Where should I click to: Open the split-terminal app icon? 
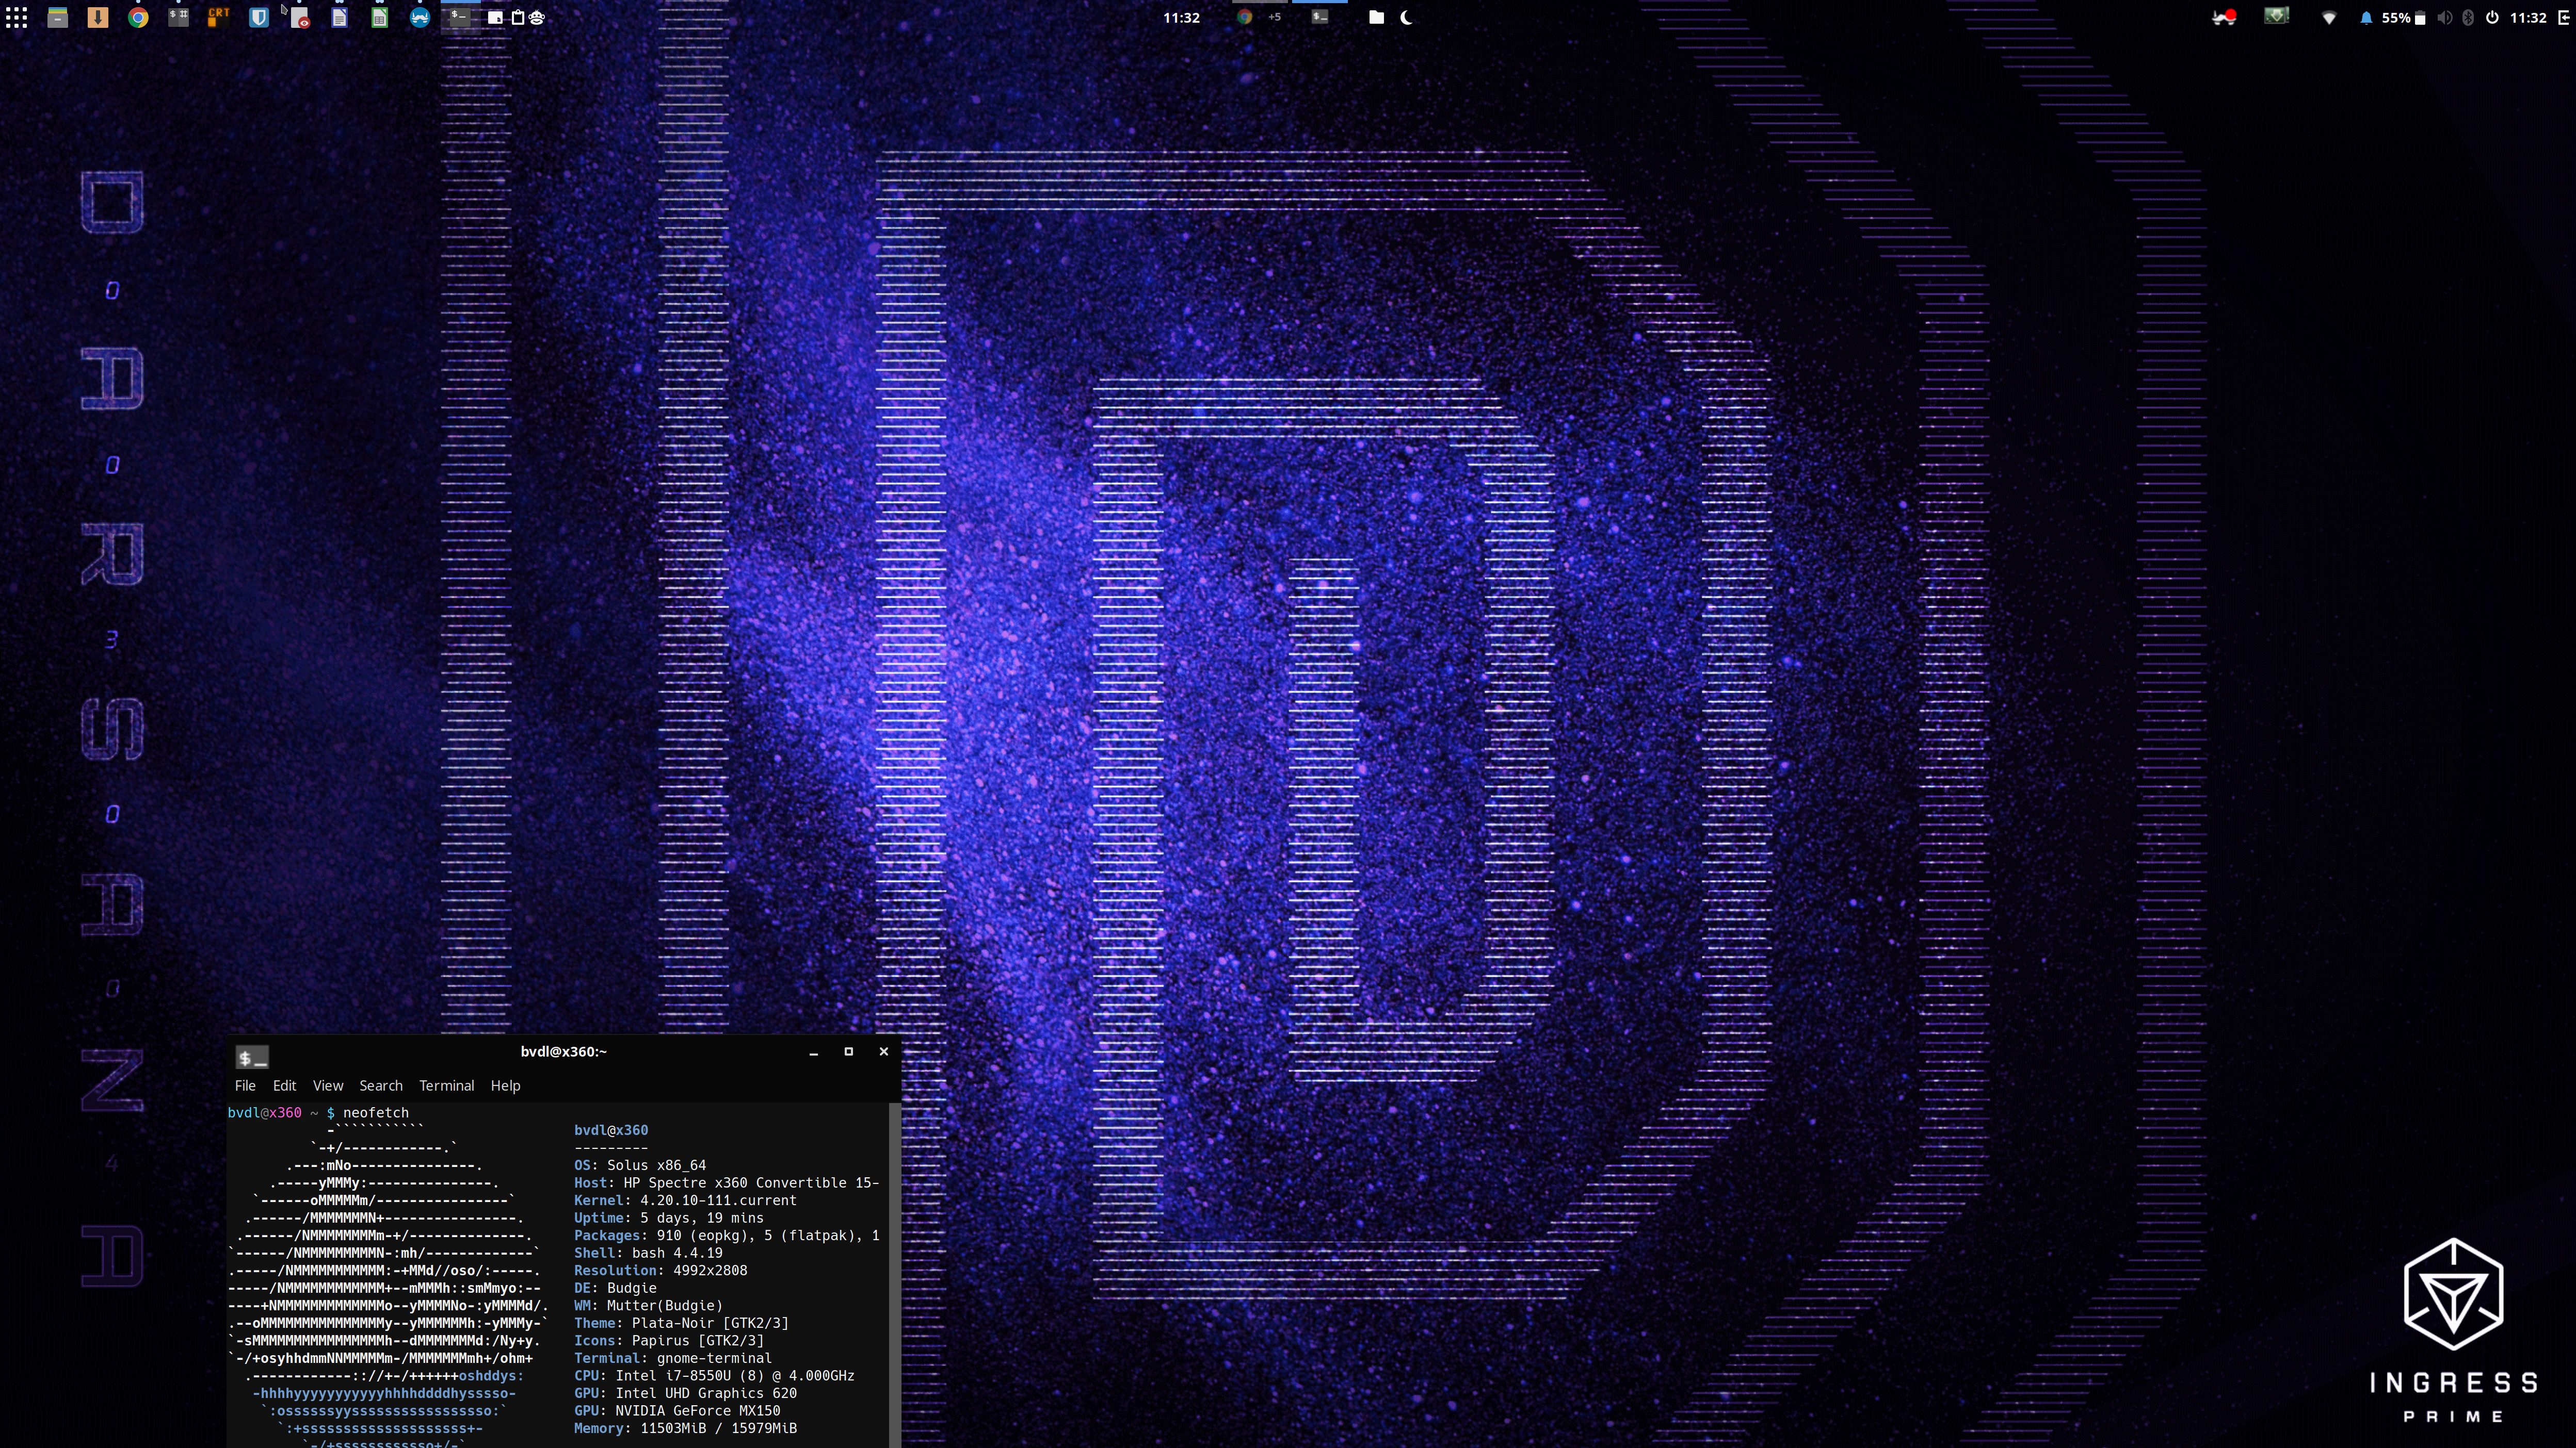[178, 17]
